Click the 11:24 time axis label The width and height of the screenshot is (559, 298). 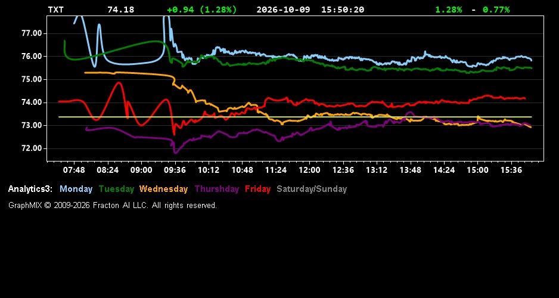(x=275, y=170)
